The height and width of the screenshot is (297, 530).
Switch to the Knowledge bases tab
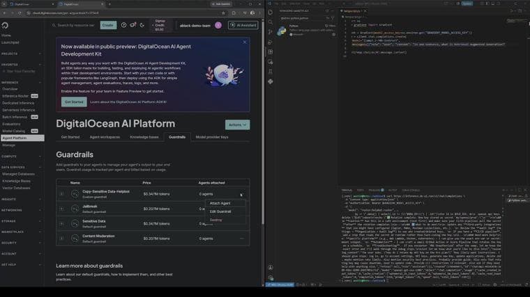pyautogui.click(x=144, y=137)
